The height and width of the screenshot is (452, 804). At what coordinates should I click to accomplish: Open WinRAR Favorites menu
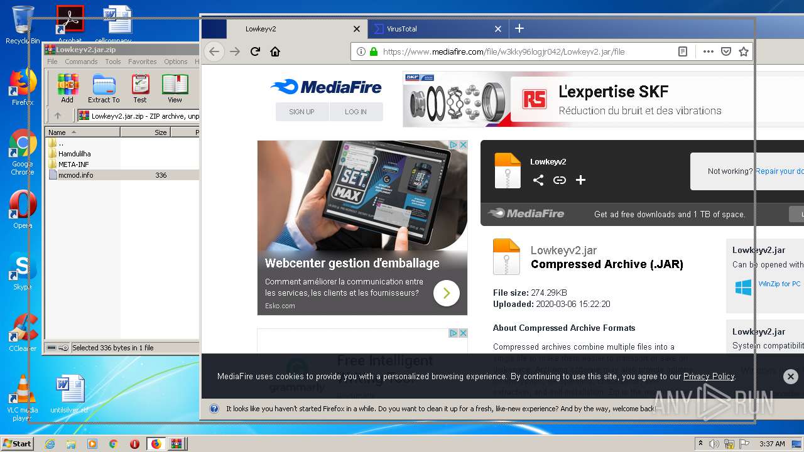pos(143,62)
